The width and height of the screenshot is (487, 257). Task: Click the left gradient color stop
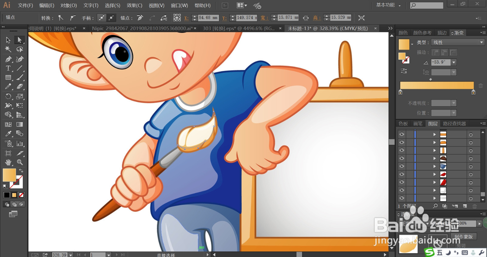(x=400, y=92)
